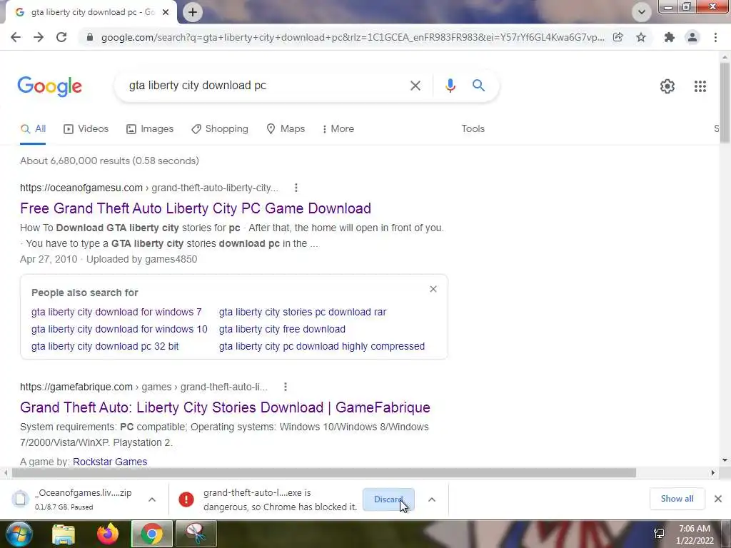
Task: Start voice search with microphone
Action: [450, 86]
